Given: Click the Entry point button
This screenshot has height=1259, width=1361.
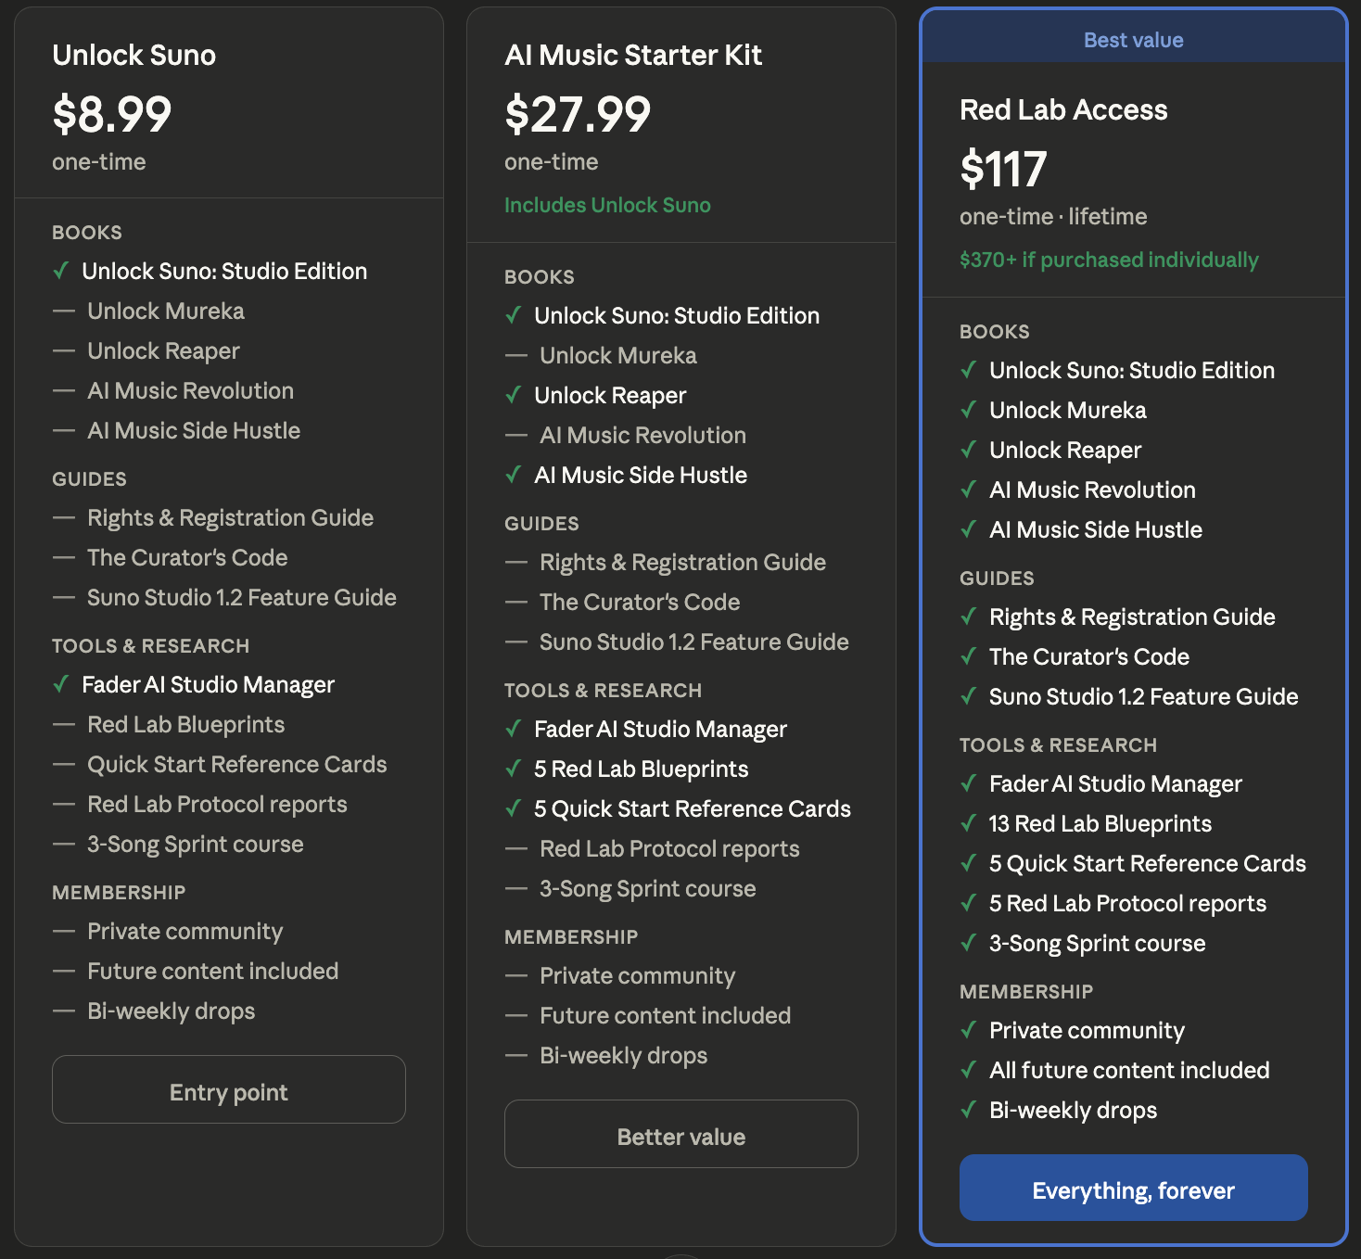Looking at the screenshot, I should (x=228, y=1090).
